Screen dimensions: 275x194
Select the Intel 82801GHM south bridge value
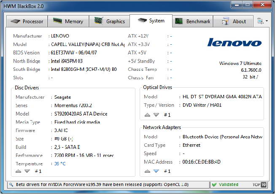(84, 69)
